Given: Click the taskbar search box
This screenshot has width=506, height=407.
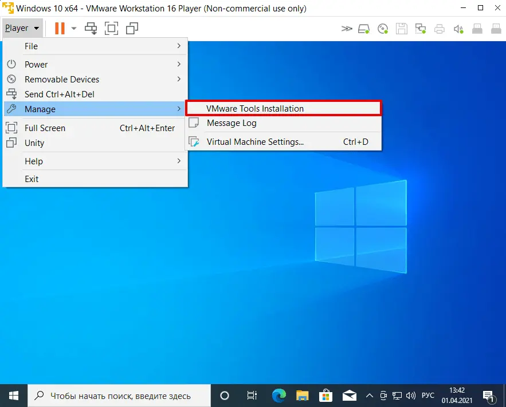Looking at the screenshot, I should pyautogui.click(x=119, y=396).
